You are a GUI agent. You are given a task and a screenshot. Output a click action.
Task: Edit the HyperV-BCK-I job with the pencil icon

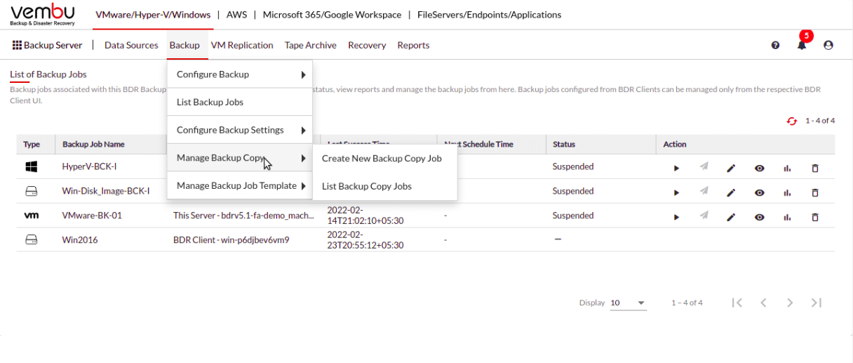[731, 169]
